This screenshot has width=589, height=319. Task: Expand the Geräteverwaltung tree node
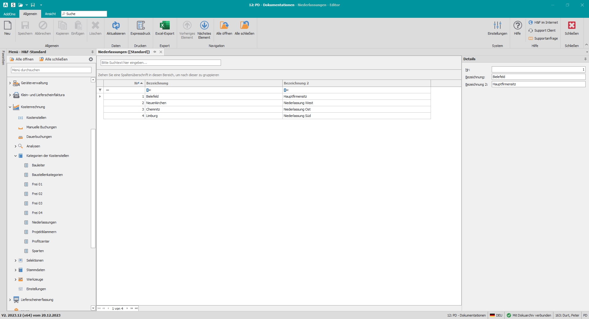click(x=10, y=83)
